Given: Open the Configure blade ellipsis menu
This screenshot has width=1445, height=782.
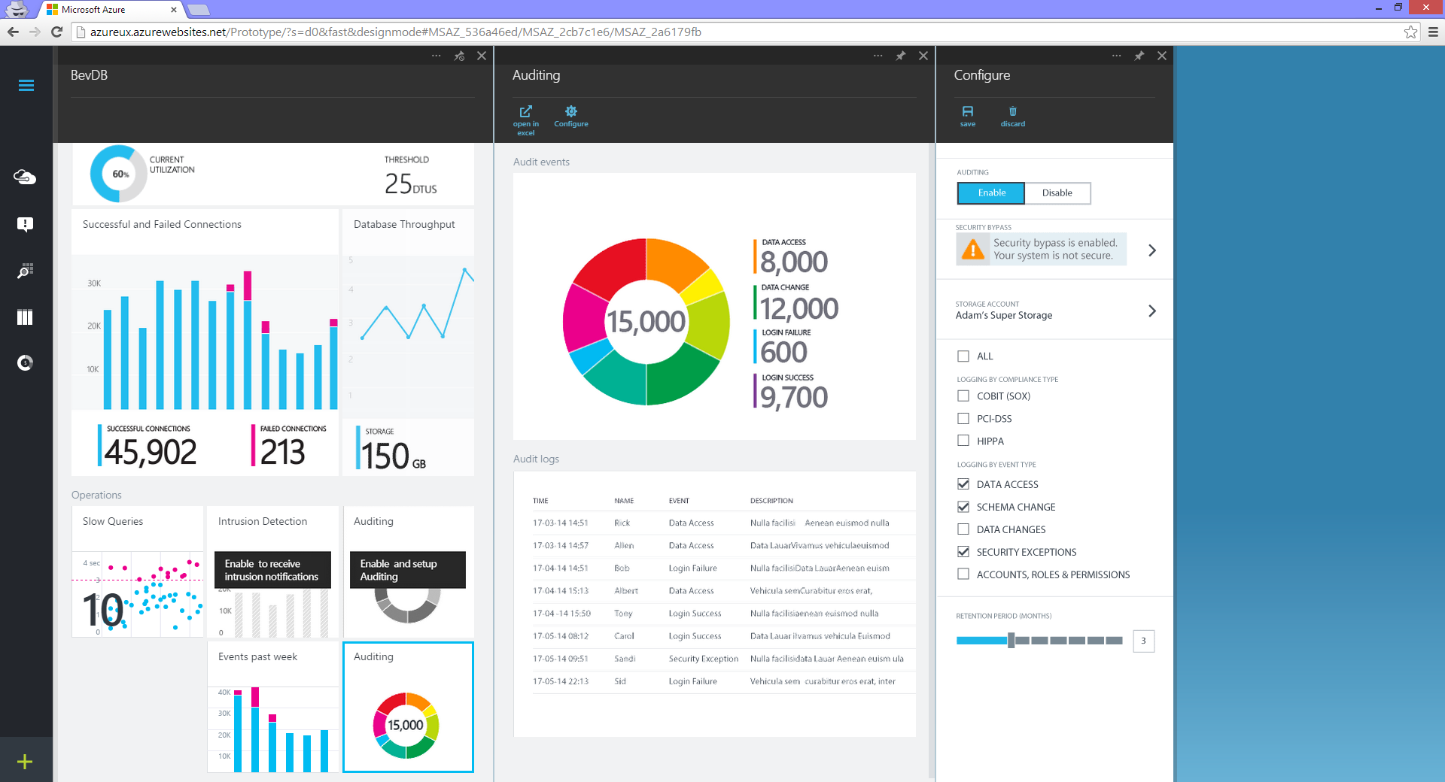Looking at the screenshot, I should click(1117, 56).
